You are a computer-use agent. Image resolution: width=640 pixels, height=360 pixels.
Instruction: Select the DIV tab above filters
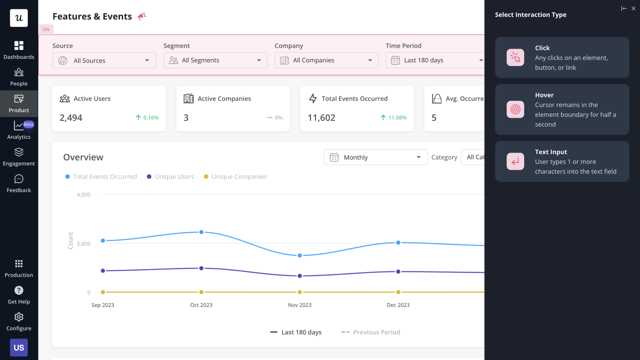point(46,29)
